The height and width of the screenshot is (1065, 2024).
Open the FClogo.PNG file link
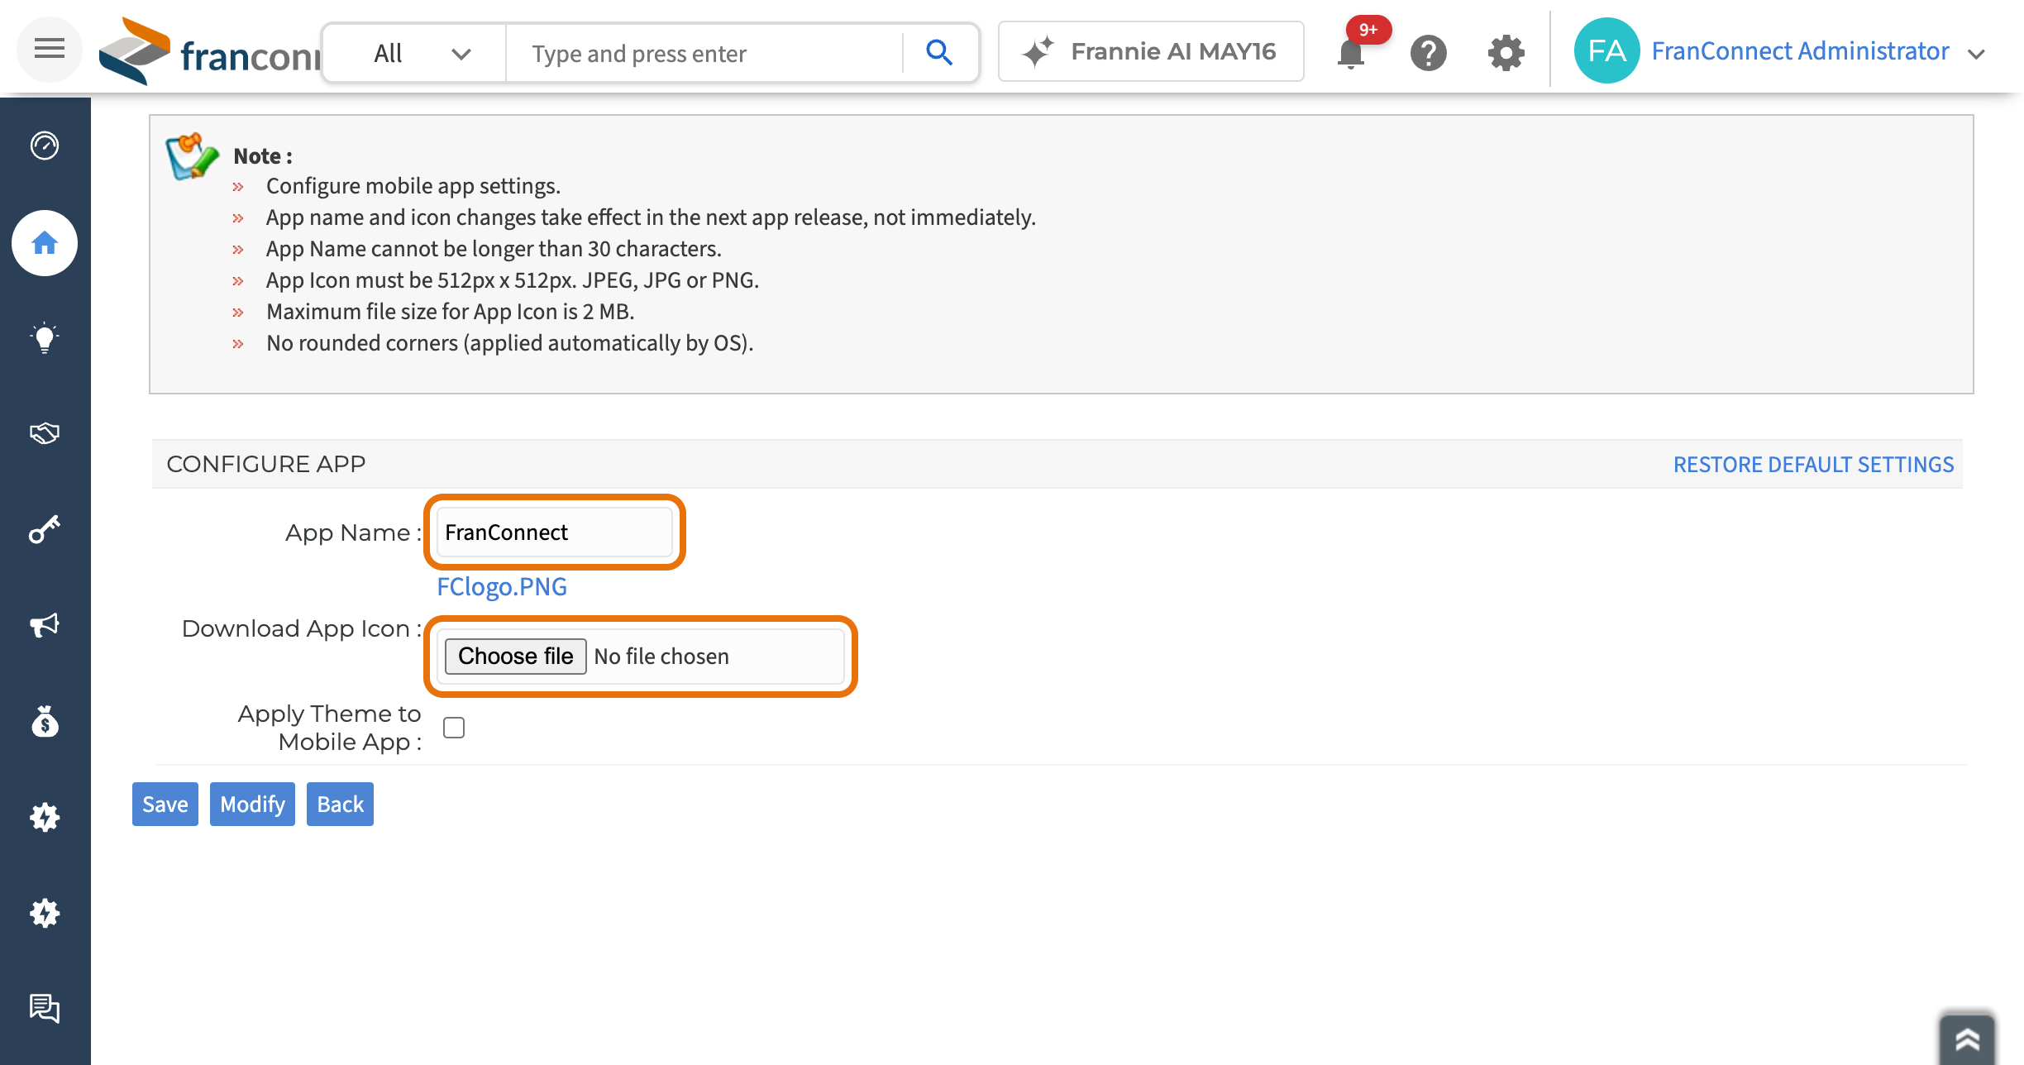502,586
